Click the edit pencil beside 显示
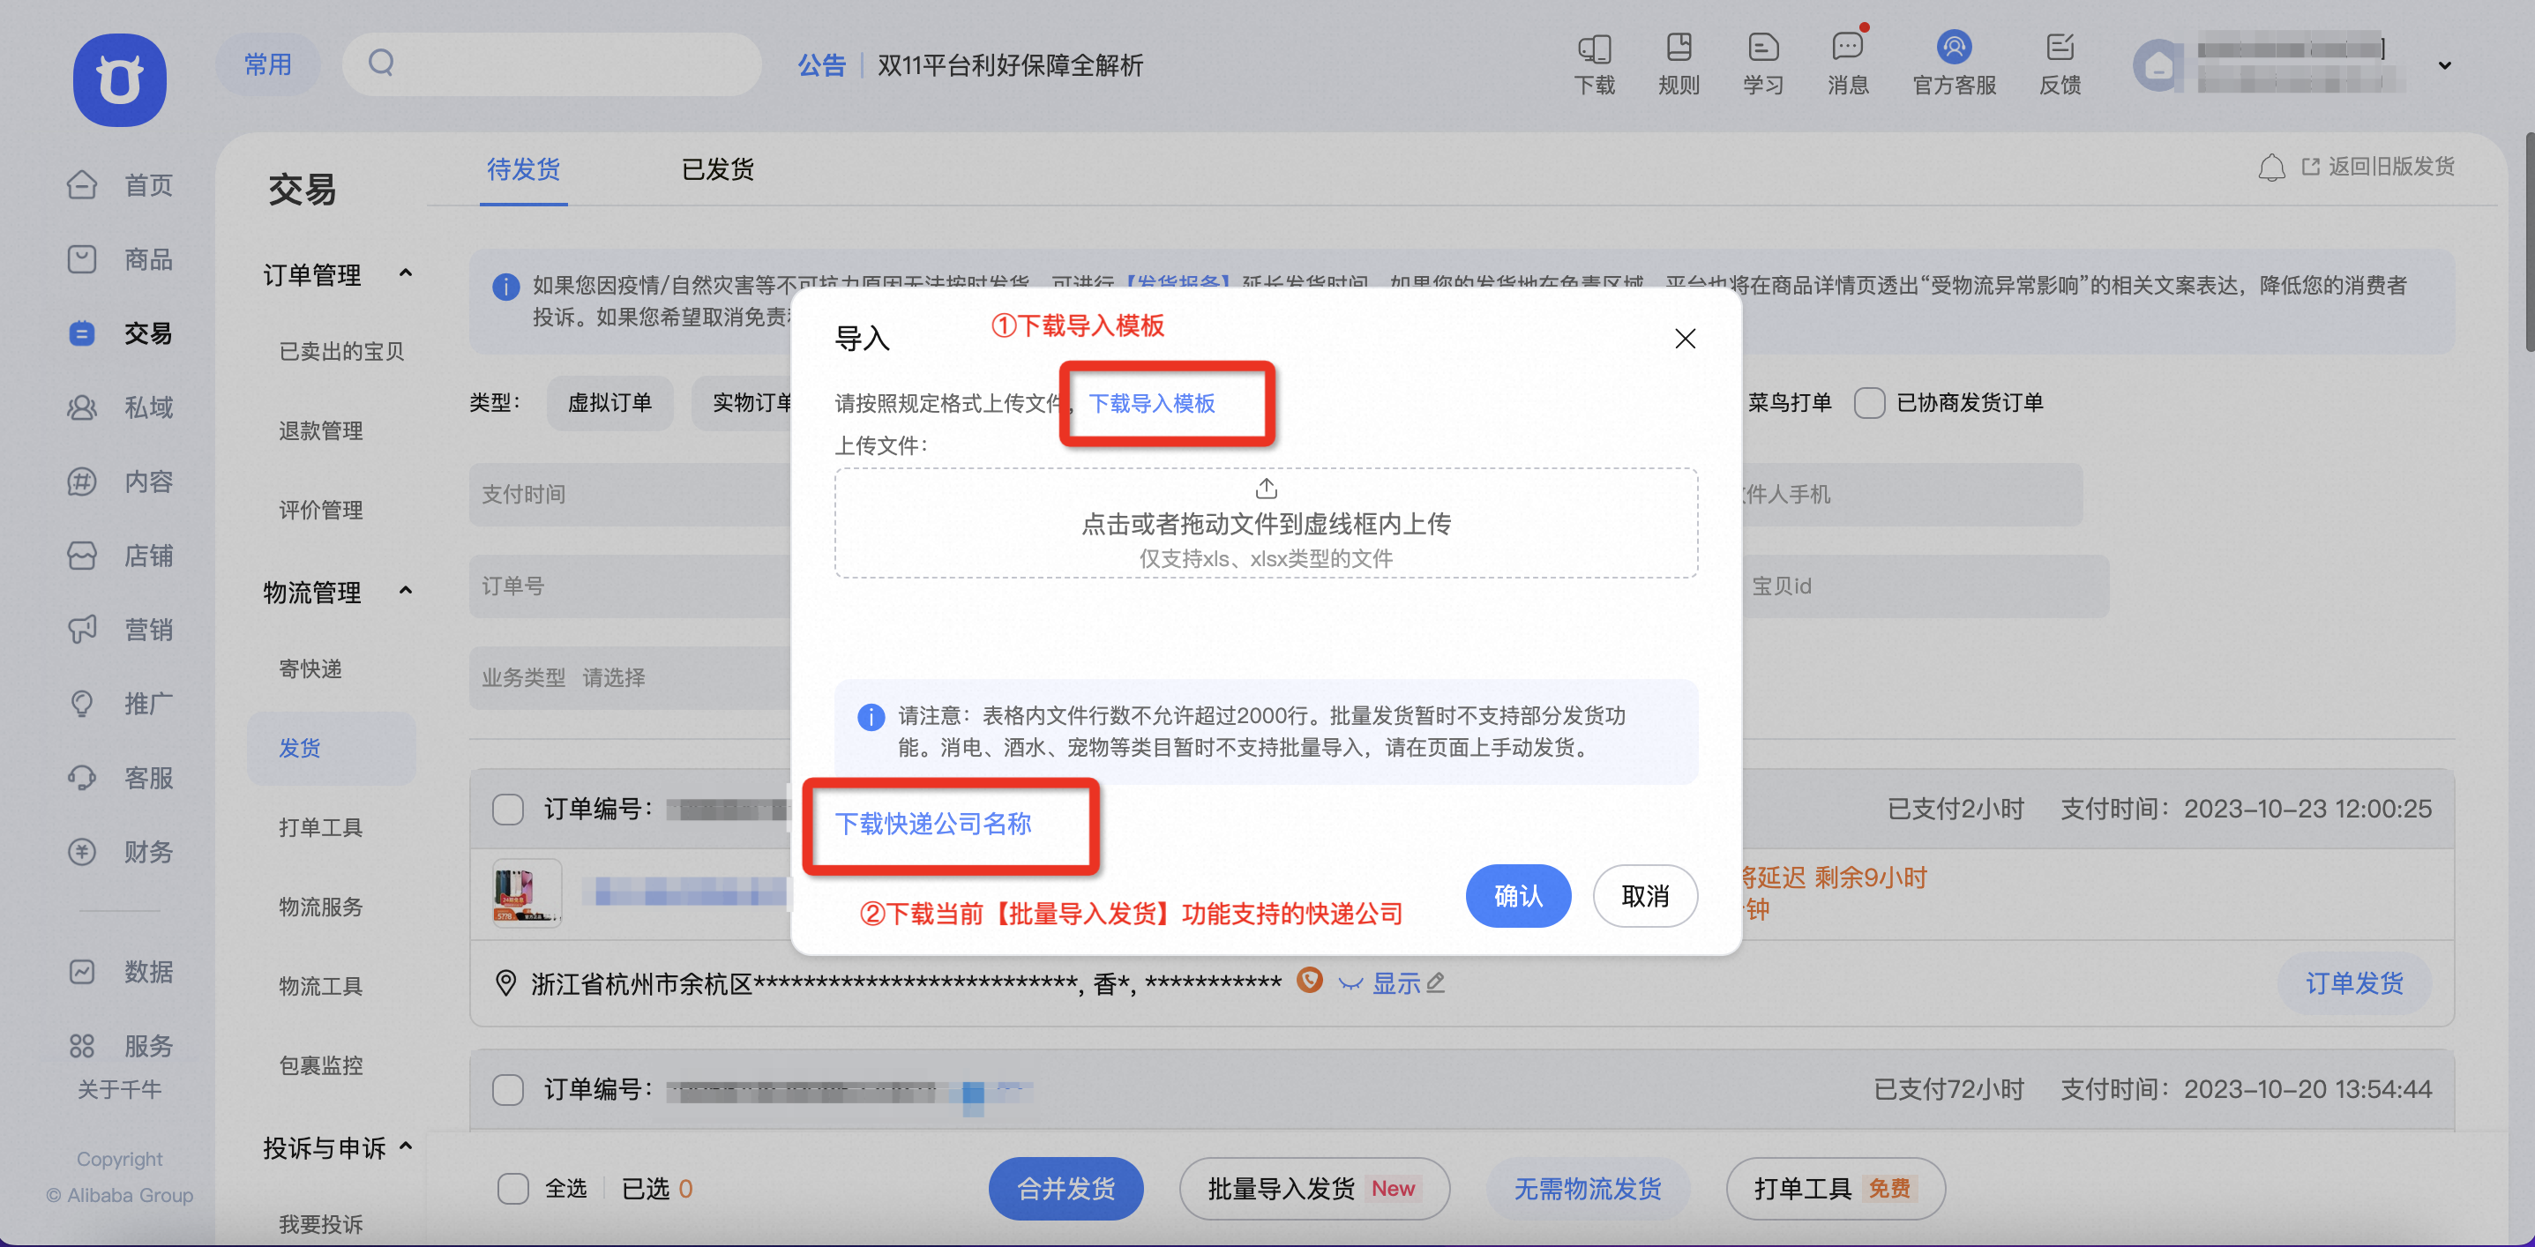This screenshot has width=2535, height=1247. tap(1436, 982)
